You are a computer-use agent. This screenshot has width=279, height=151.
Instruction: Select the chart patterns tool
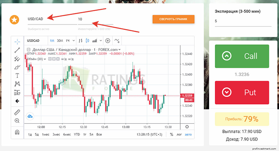pyautogui.click(x=17, y=84)
